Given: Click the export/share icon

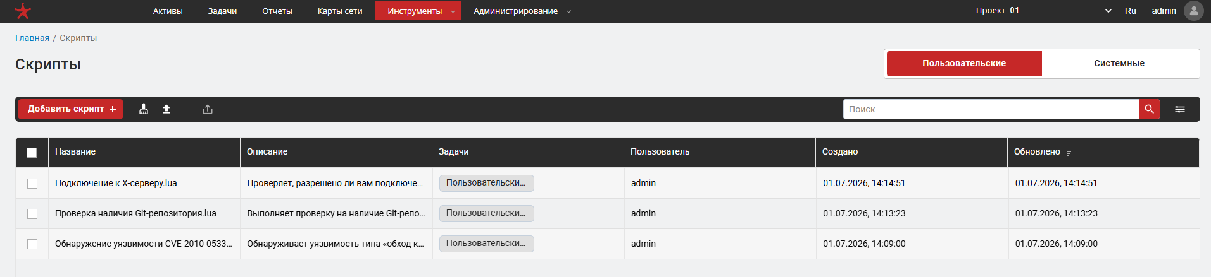Looking at the screenshot, I should [x=208, y=109].
